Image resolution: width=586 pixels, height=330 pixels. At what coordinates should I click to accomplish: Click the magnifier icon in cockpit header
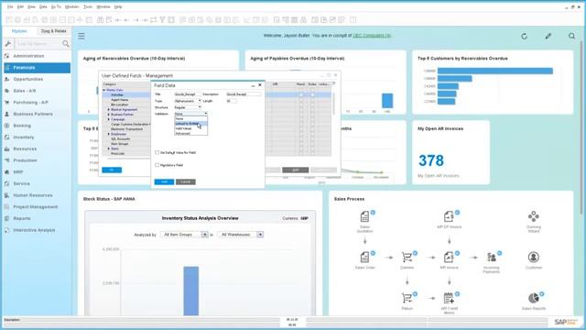571,36
